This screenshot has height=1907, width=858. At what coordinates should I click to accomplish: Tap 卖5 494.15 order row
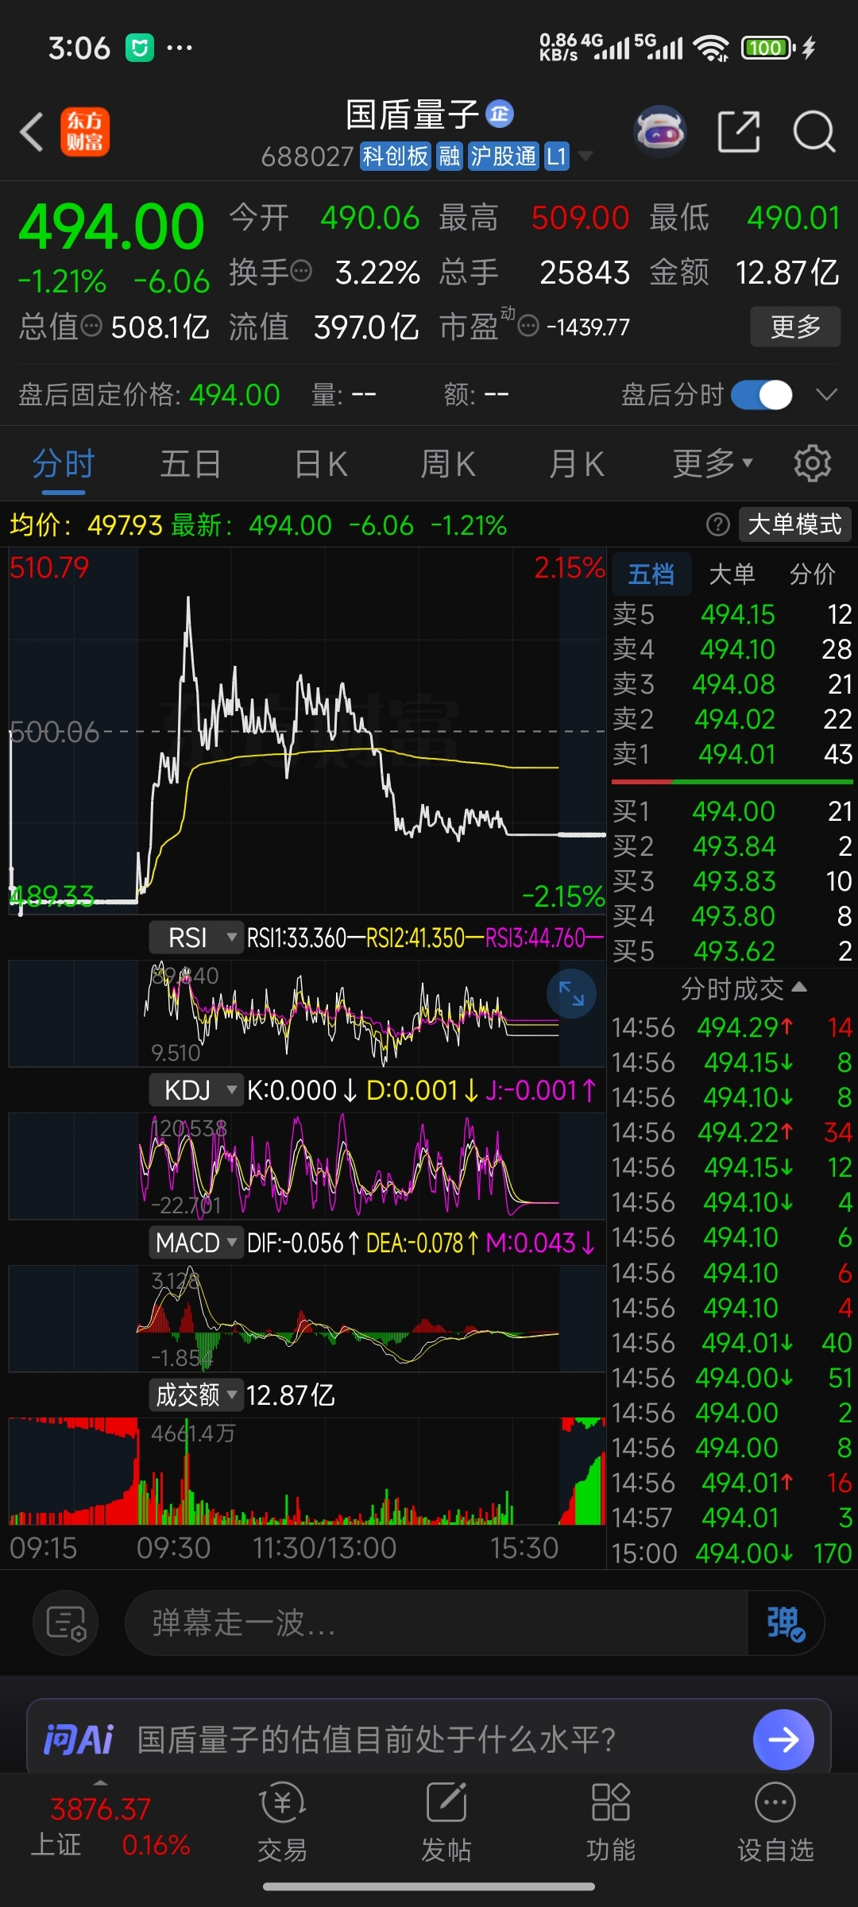(732, 614)
